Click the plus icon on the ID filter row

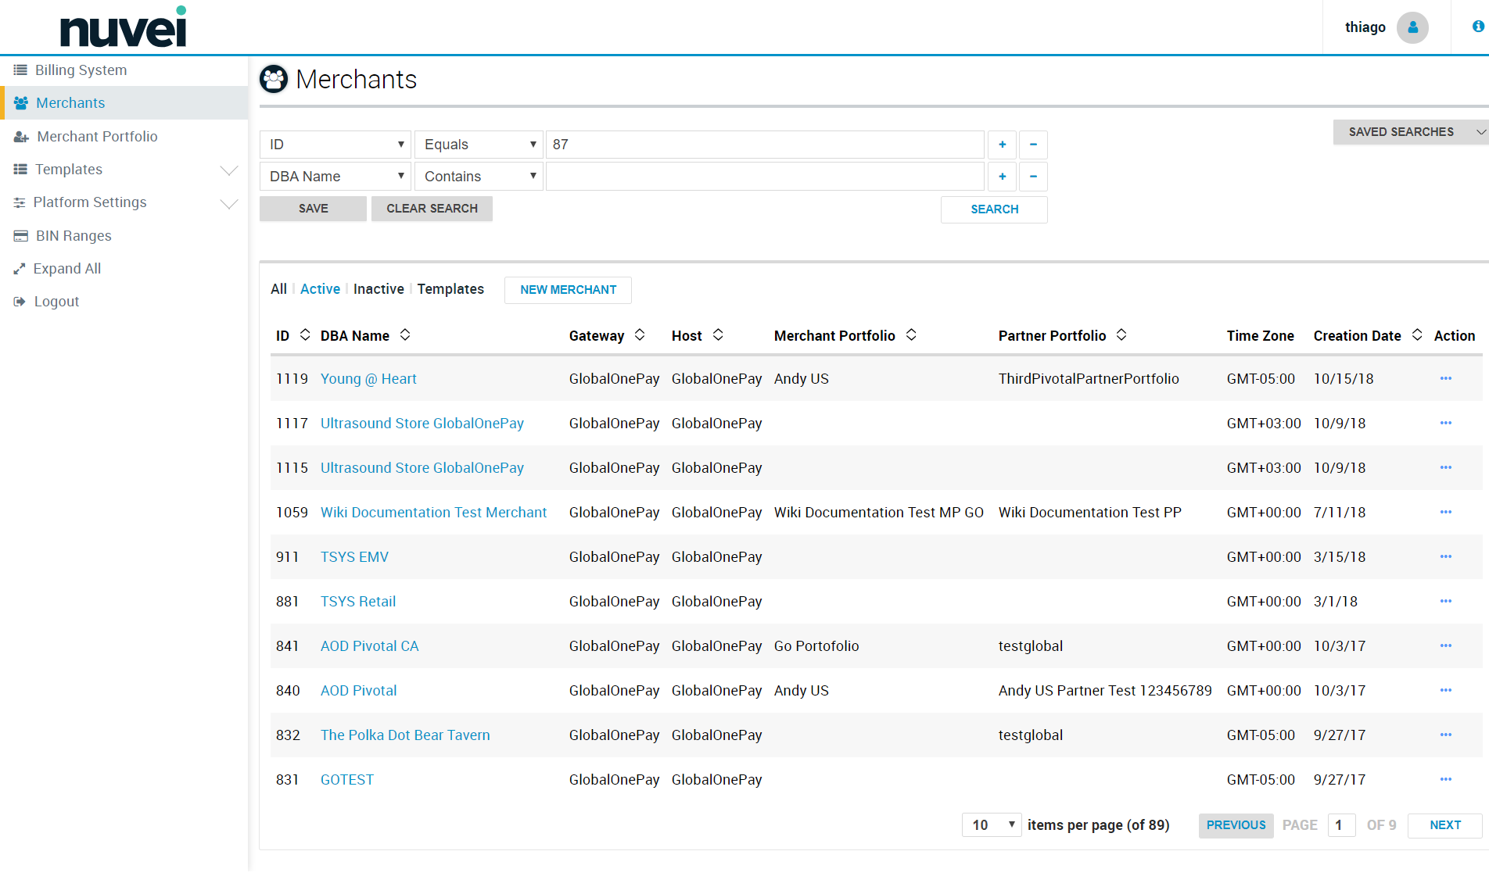(1002, 145)
